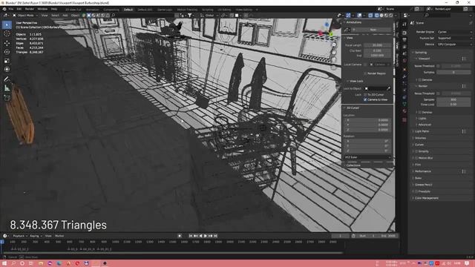Open the Edit menu
Screen dimensions: 475x267
tap(19, 10)
